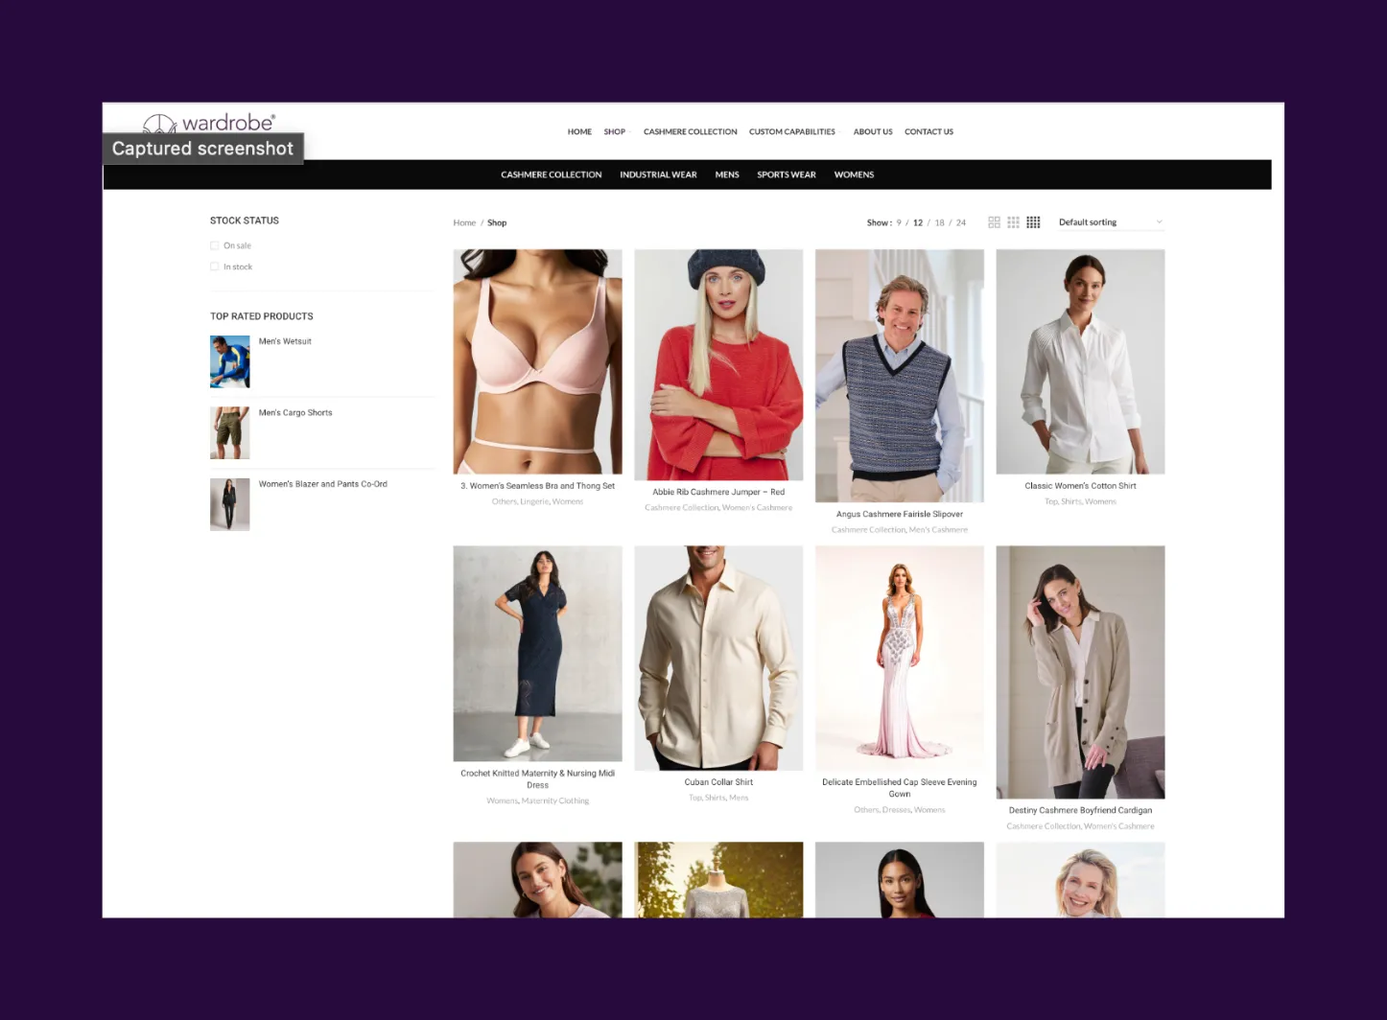Toggle On sale products visibility
1387x1020 pixels.
215,245
